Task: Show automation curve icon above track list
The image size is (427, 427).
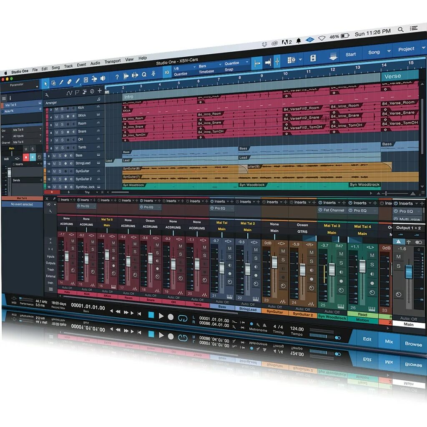Action: pyautogui.click(x=69, y=93)
